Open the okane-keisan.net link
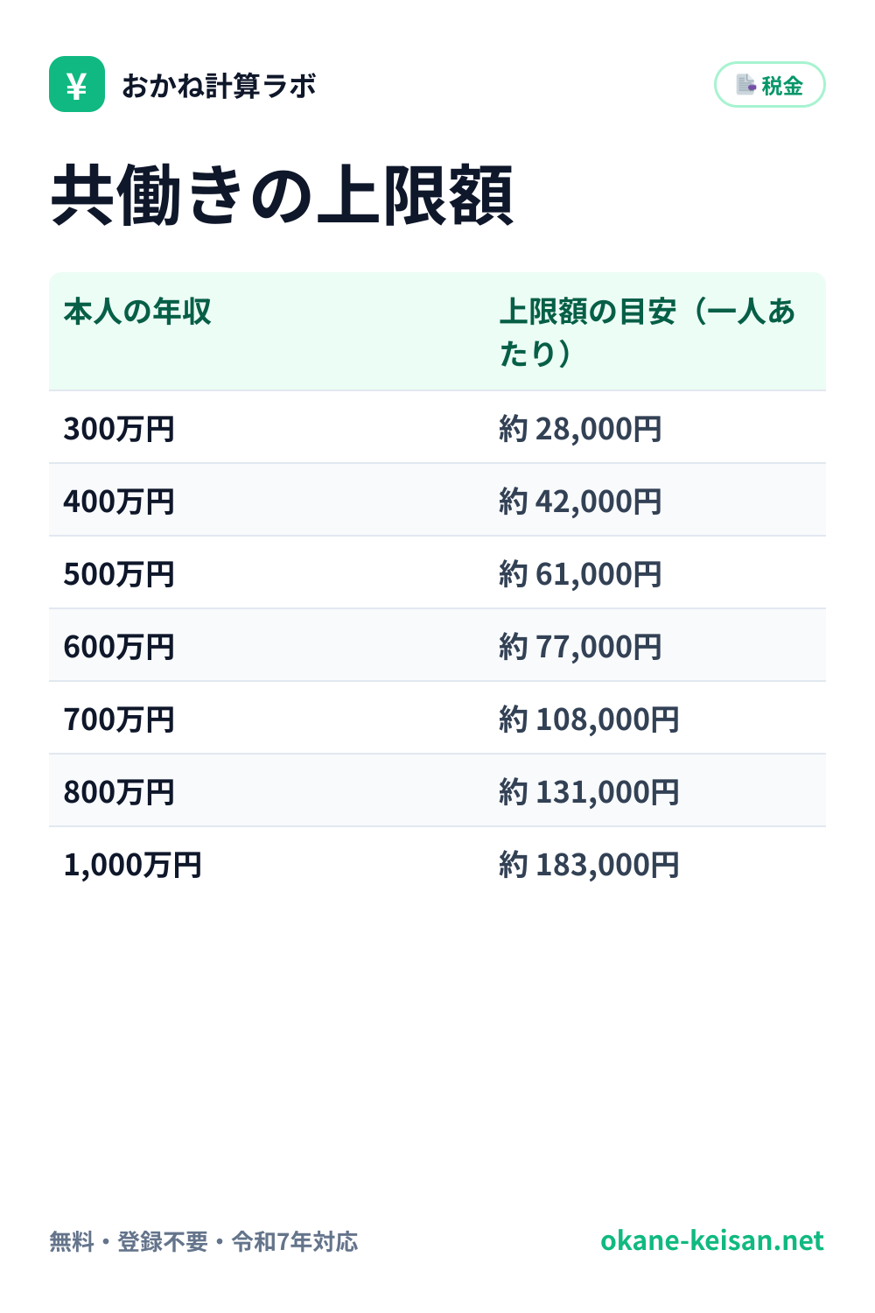 coord(712,1240)
